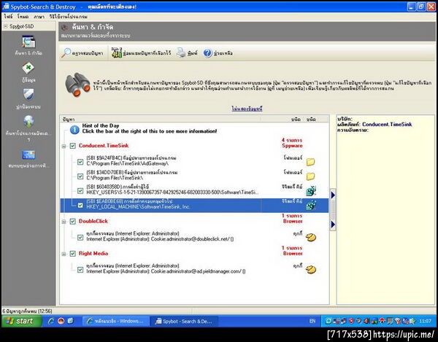
Task: Uncheck the HKEY_USERS TimeSink registry entry checkbox
Action: pos(80,191)
